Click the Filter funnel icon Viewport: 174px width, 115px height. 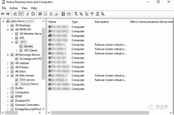click(x=92, y=14)
